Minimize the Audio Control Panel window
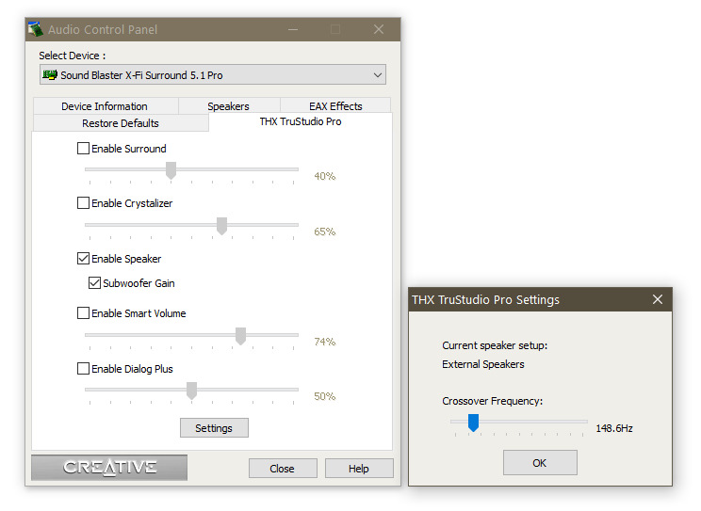 point(293,29)
